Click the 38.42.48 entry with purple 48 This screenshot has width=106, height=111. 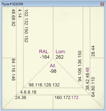coord(87,79)
